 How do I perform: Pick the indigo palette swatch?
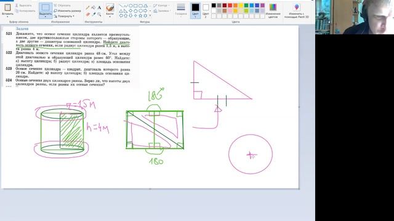(x=257, y=6)
